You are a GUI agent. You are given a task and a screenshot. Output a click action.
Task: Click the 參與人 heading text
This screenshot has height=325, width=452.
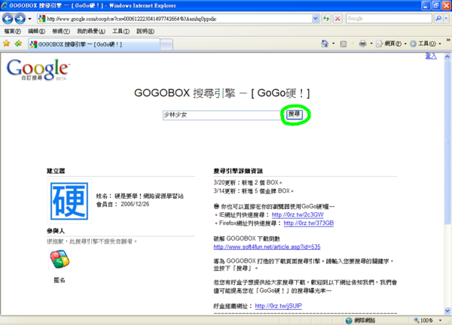pyautogui.click(x=56, y=231)
